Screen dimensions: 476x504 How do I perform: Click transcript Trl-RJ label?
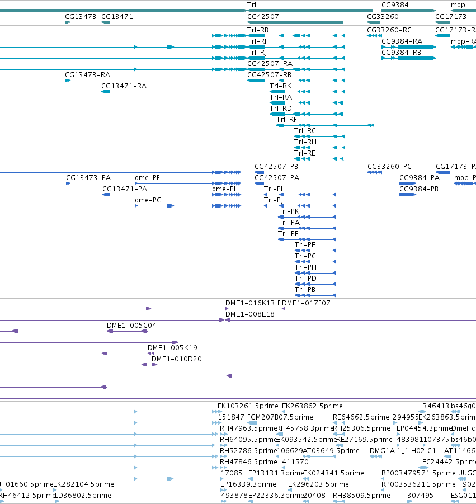coord(257,53)
